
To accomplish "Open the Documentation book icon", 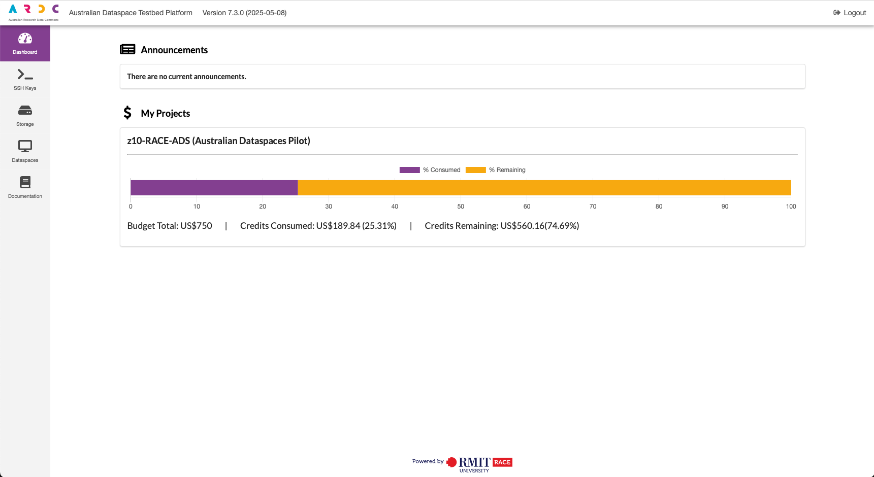I will click(x=25, y=182).
